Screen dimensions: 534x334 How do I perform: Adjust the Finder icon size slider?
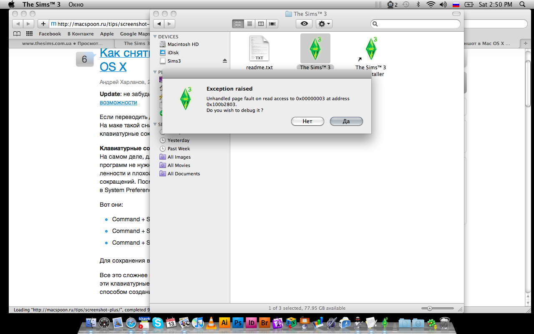coord(429,308)
